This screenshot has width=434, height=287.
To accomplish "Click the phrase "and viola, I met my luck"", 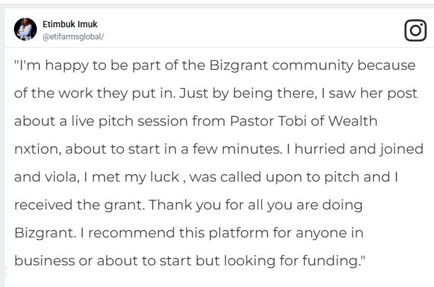I will pos(97,177).
